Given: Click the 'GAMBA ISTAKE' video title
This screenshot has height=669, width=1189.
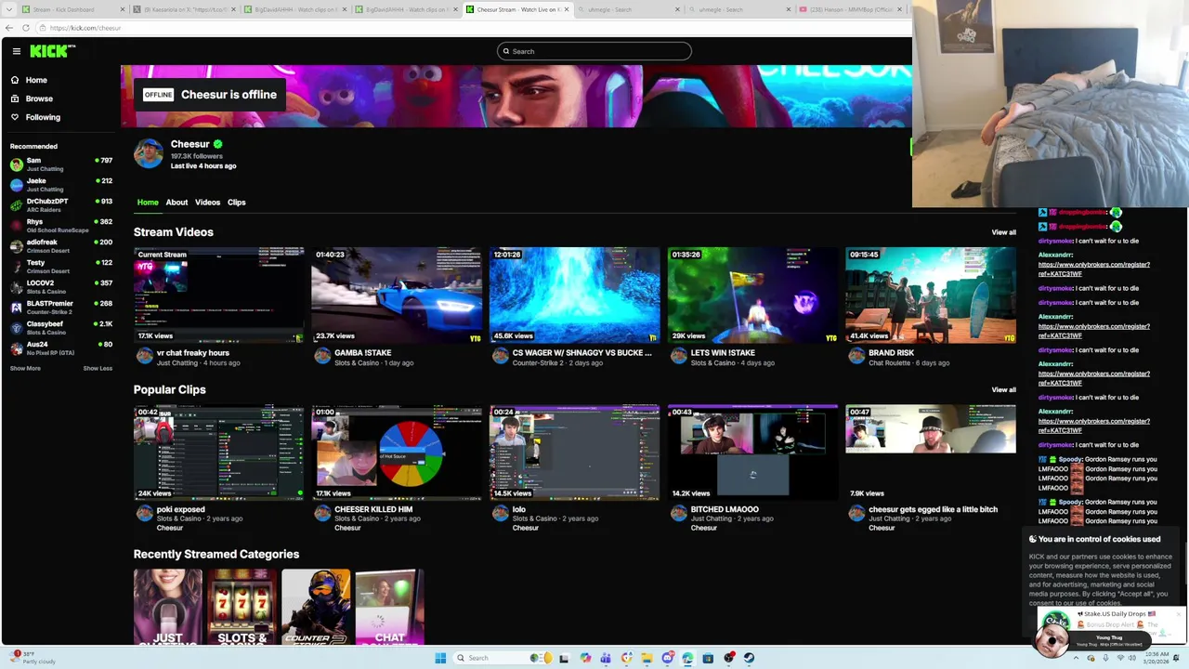Looking at the screenshot, I should tap(362, 353).
